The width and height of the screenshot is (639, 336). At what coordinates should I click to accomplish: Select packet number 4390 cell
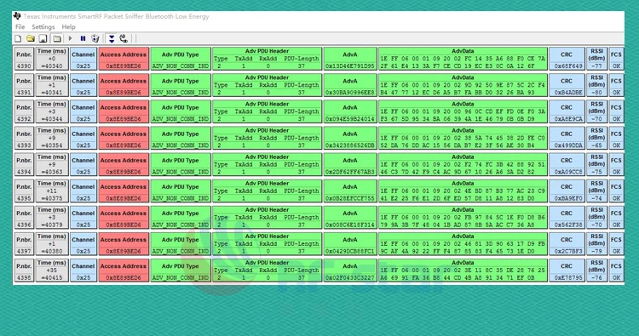(24, 59)
